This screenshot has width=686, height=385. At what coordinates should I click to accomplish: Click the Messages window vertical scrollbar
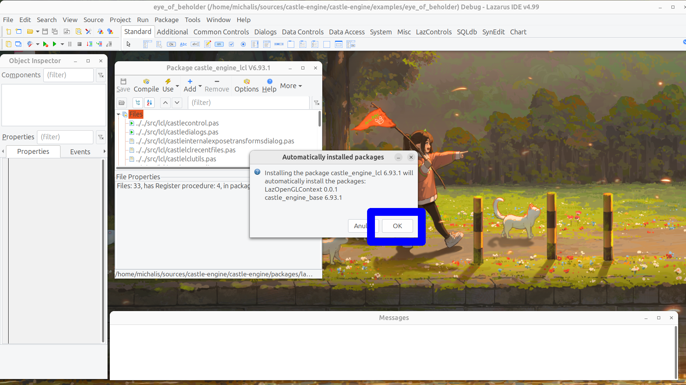(x=676, y=352)
